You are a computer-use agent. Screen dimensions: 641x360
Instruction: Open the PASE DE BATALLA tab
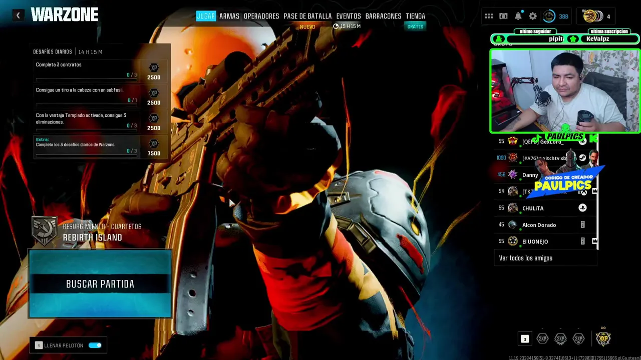pyautogui.click(x=307, y=16)
